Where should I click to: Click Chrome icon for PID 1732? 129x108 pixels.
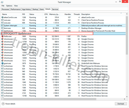point(2,45)
